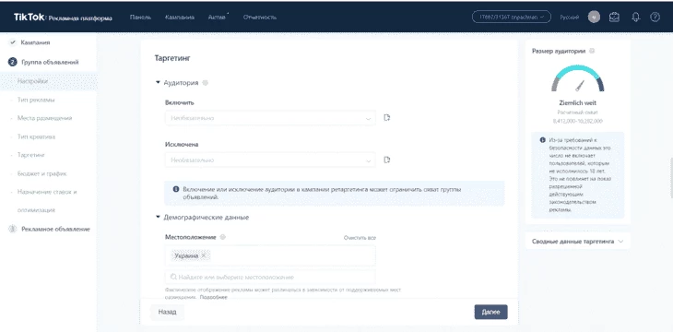Viewport: 673px width, 332px height.
Task: Open user avatar menu
Action: (x=594, y=18)
